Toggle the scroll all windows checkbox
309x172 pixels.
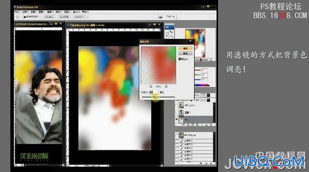coord(25,17)
